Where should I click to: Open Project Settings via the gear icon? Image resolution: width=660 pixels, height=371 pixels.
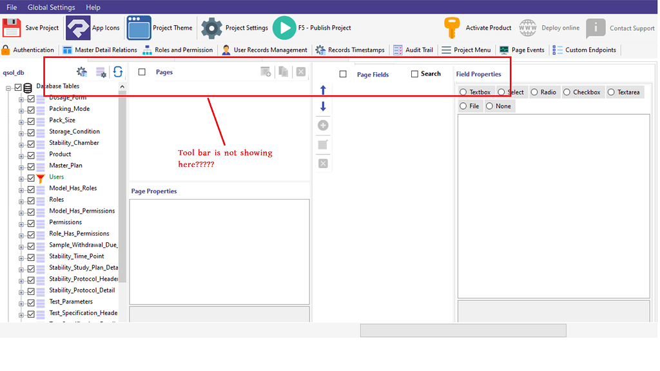point(212,28)
